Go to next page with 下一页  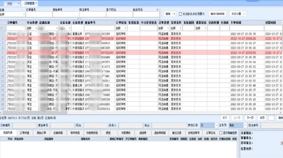(x=250, y=118)
